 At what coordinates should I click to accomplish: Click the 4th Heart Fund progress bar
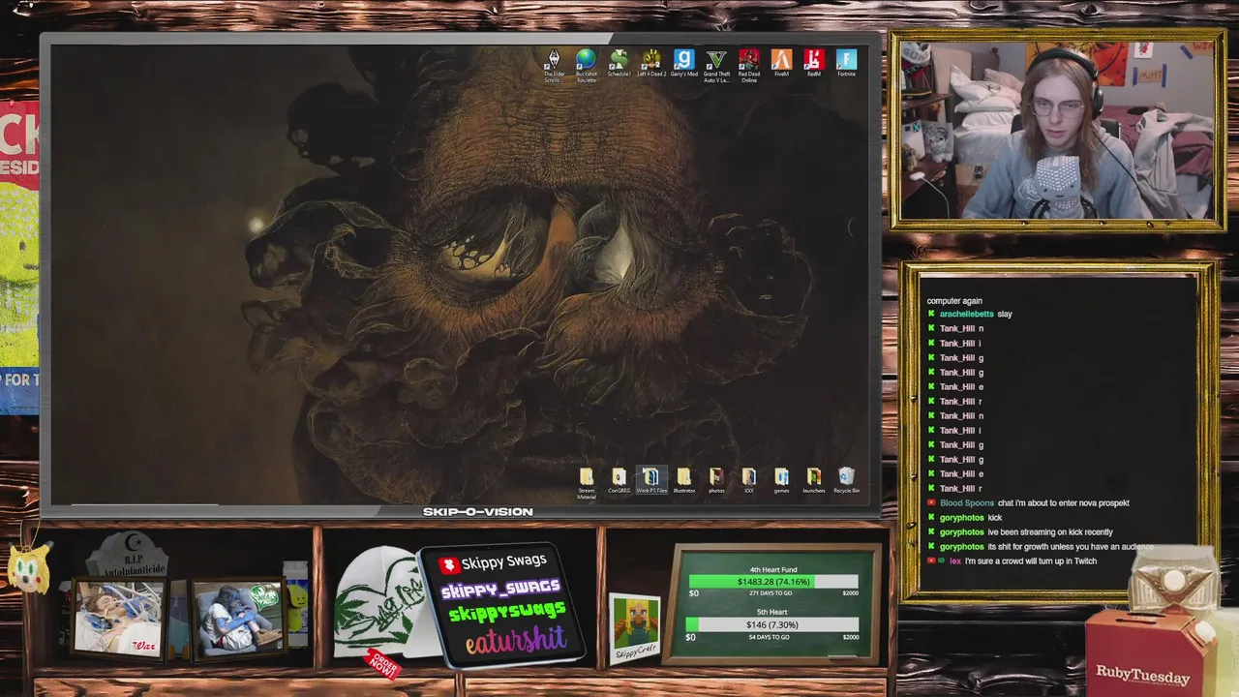773,582
